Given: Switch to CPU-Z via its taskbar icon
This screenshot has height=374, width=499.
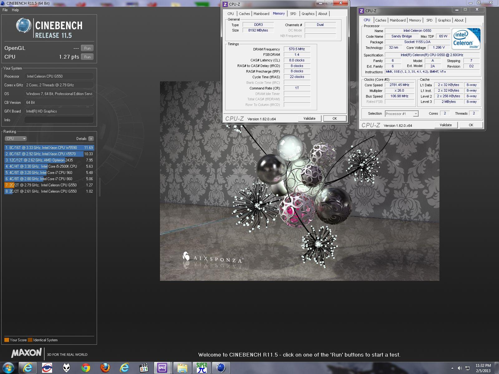Looking at the screenshot, I should coord(162,368).
